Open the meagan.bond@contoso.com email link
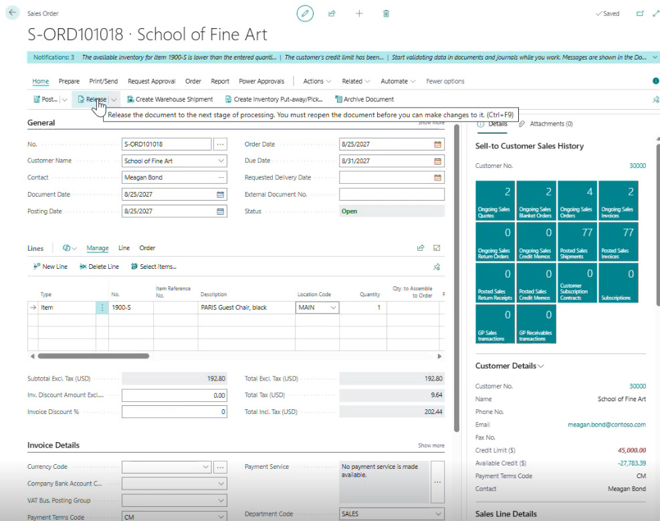The width and height of the screenshot is (660, 521). pos(607,425)
